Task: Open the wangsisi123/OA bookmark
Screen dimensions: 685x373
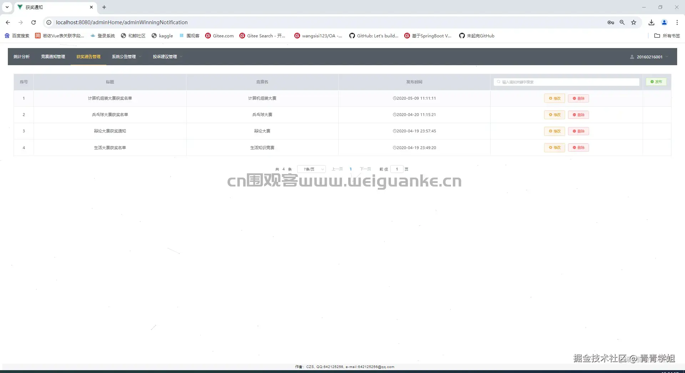Action: 318,36
